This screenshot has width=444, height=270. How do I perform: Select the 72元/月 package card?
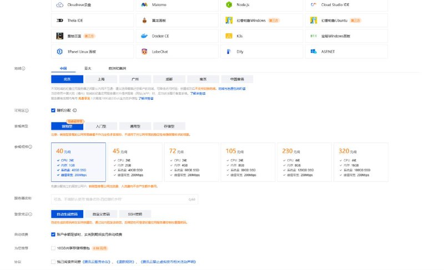click(x=190, y=162)
